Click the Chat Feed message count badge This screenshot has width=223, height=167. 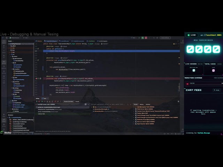coord(217,90)
